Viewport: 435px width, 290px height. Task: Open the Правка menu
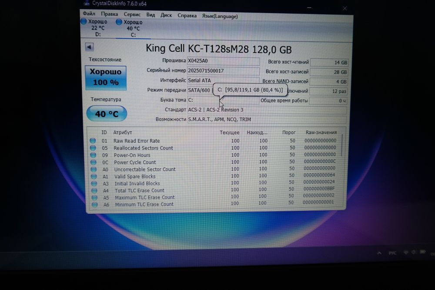(109, 14)
